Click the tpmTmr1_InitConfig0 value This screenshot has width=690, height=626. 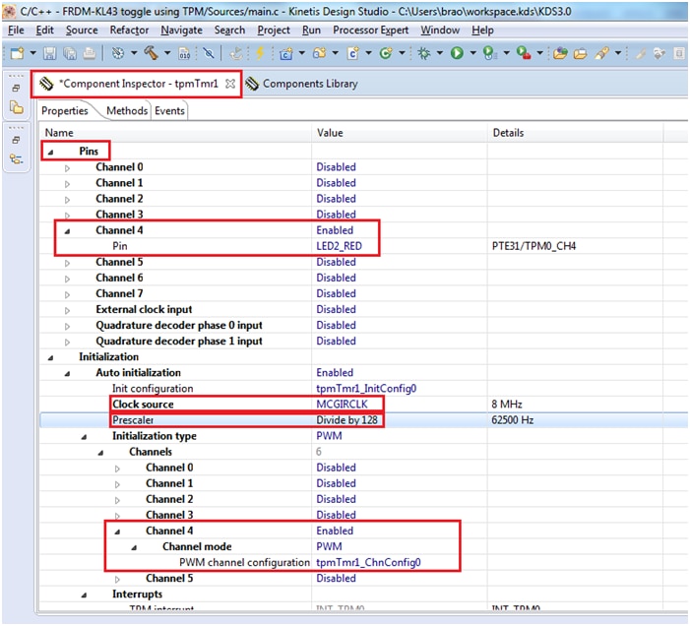click(366, 389)
